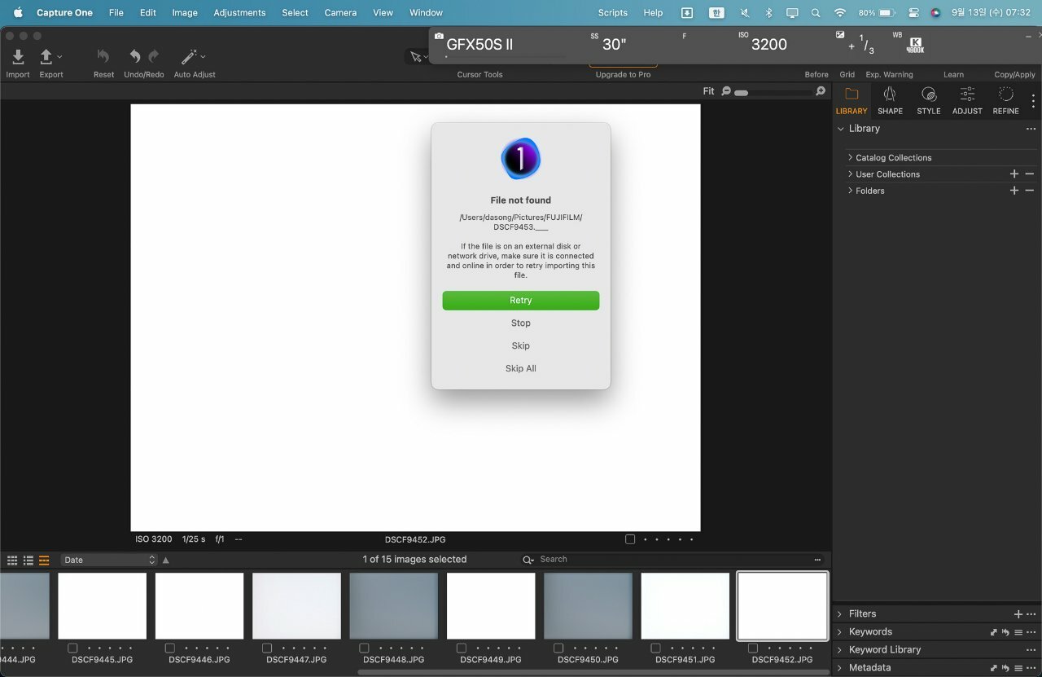
Task: Open the Adjustments menu
Action: tap(239, 13)
